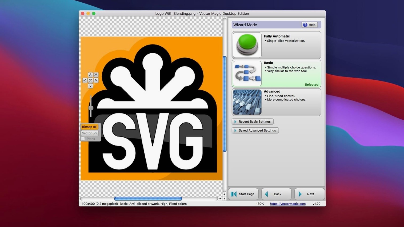Viewport: 404px width, 227px height.
Task: Click the scroll down arrow at bottom
Action: click(x=224, y=198)
